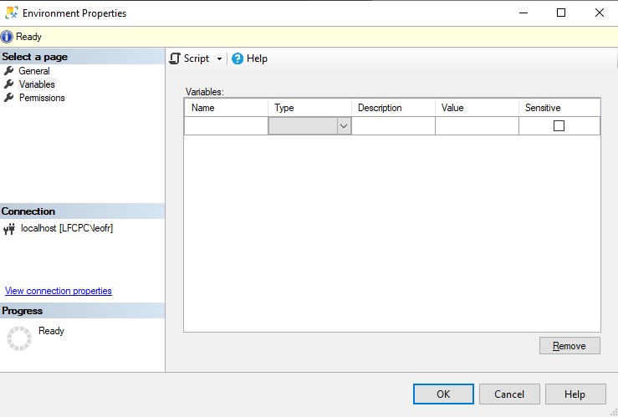The image size is (618, 417).
Task: Click the localhost connection server icon
Action: click(x=9, y=229)
